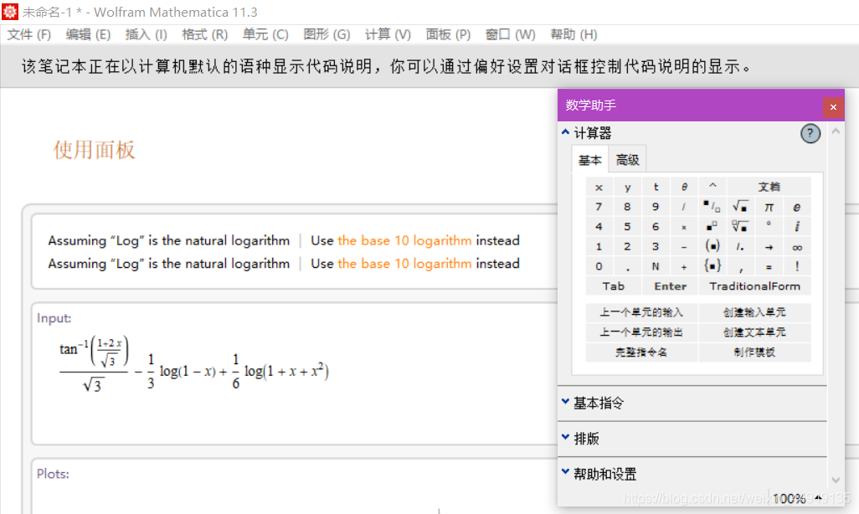Click the N numeric evaluation key
This screenshot has height=514, width=859.
(x=656, y=266)
